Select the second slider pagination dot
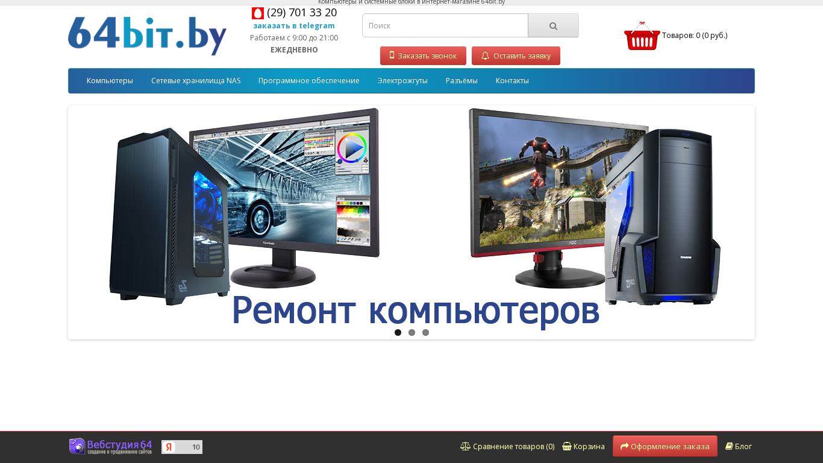 (411, 333)
